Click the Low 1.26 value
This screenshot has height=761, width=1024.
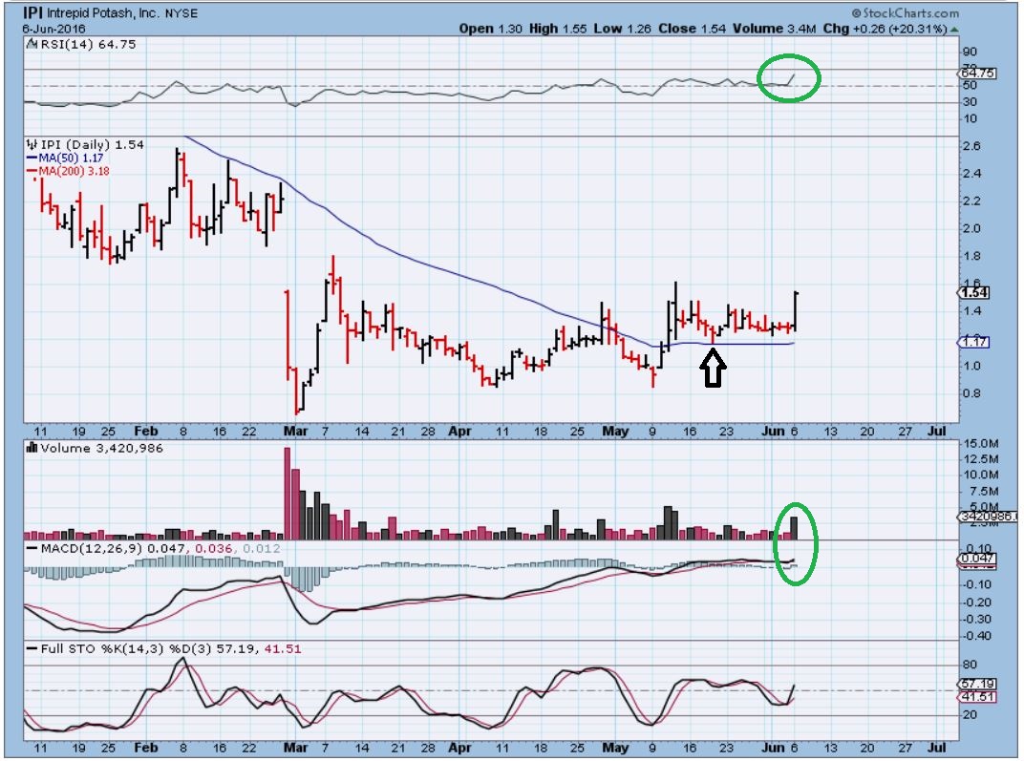[622, 29]
